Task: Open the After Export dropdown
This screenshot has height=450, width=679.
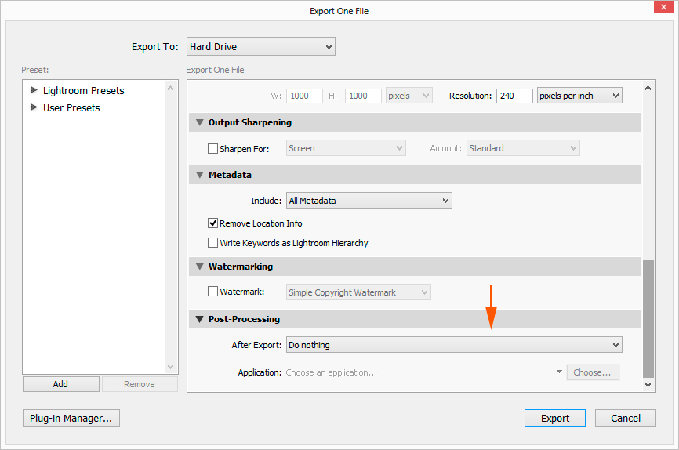Action: tap(454, 345)
